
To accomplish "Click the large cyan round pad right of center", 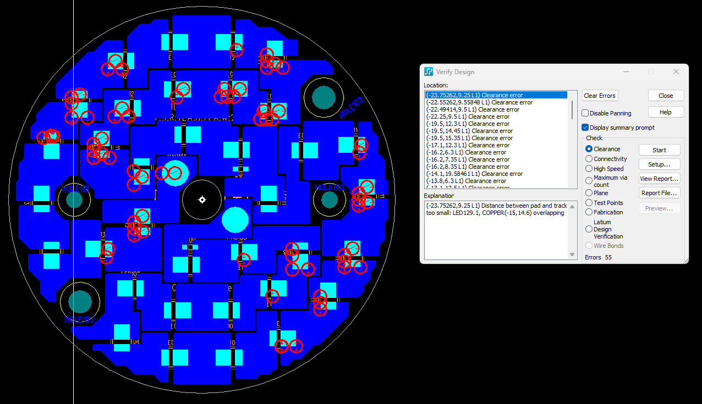I will [235, 220].
